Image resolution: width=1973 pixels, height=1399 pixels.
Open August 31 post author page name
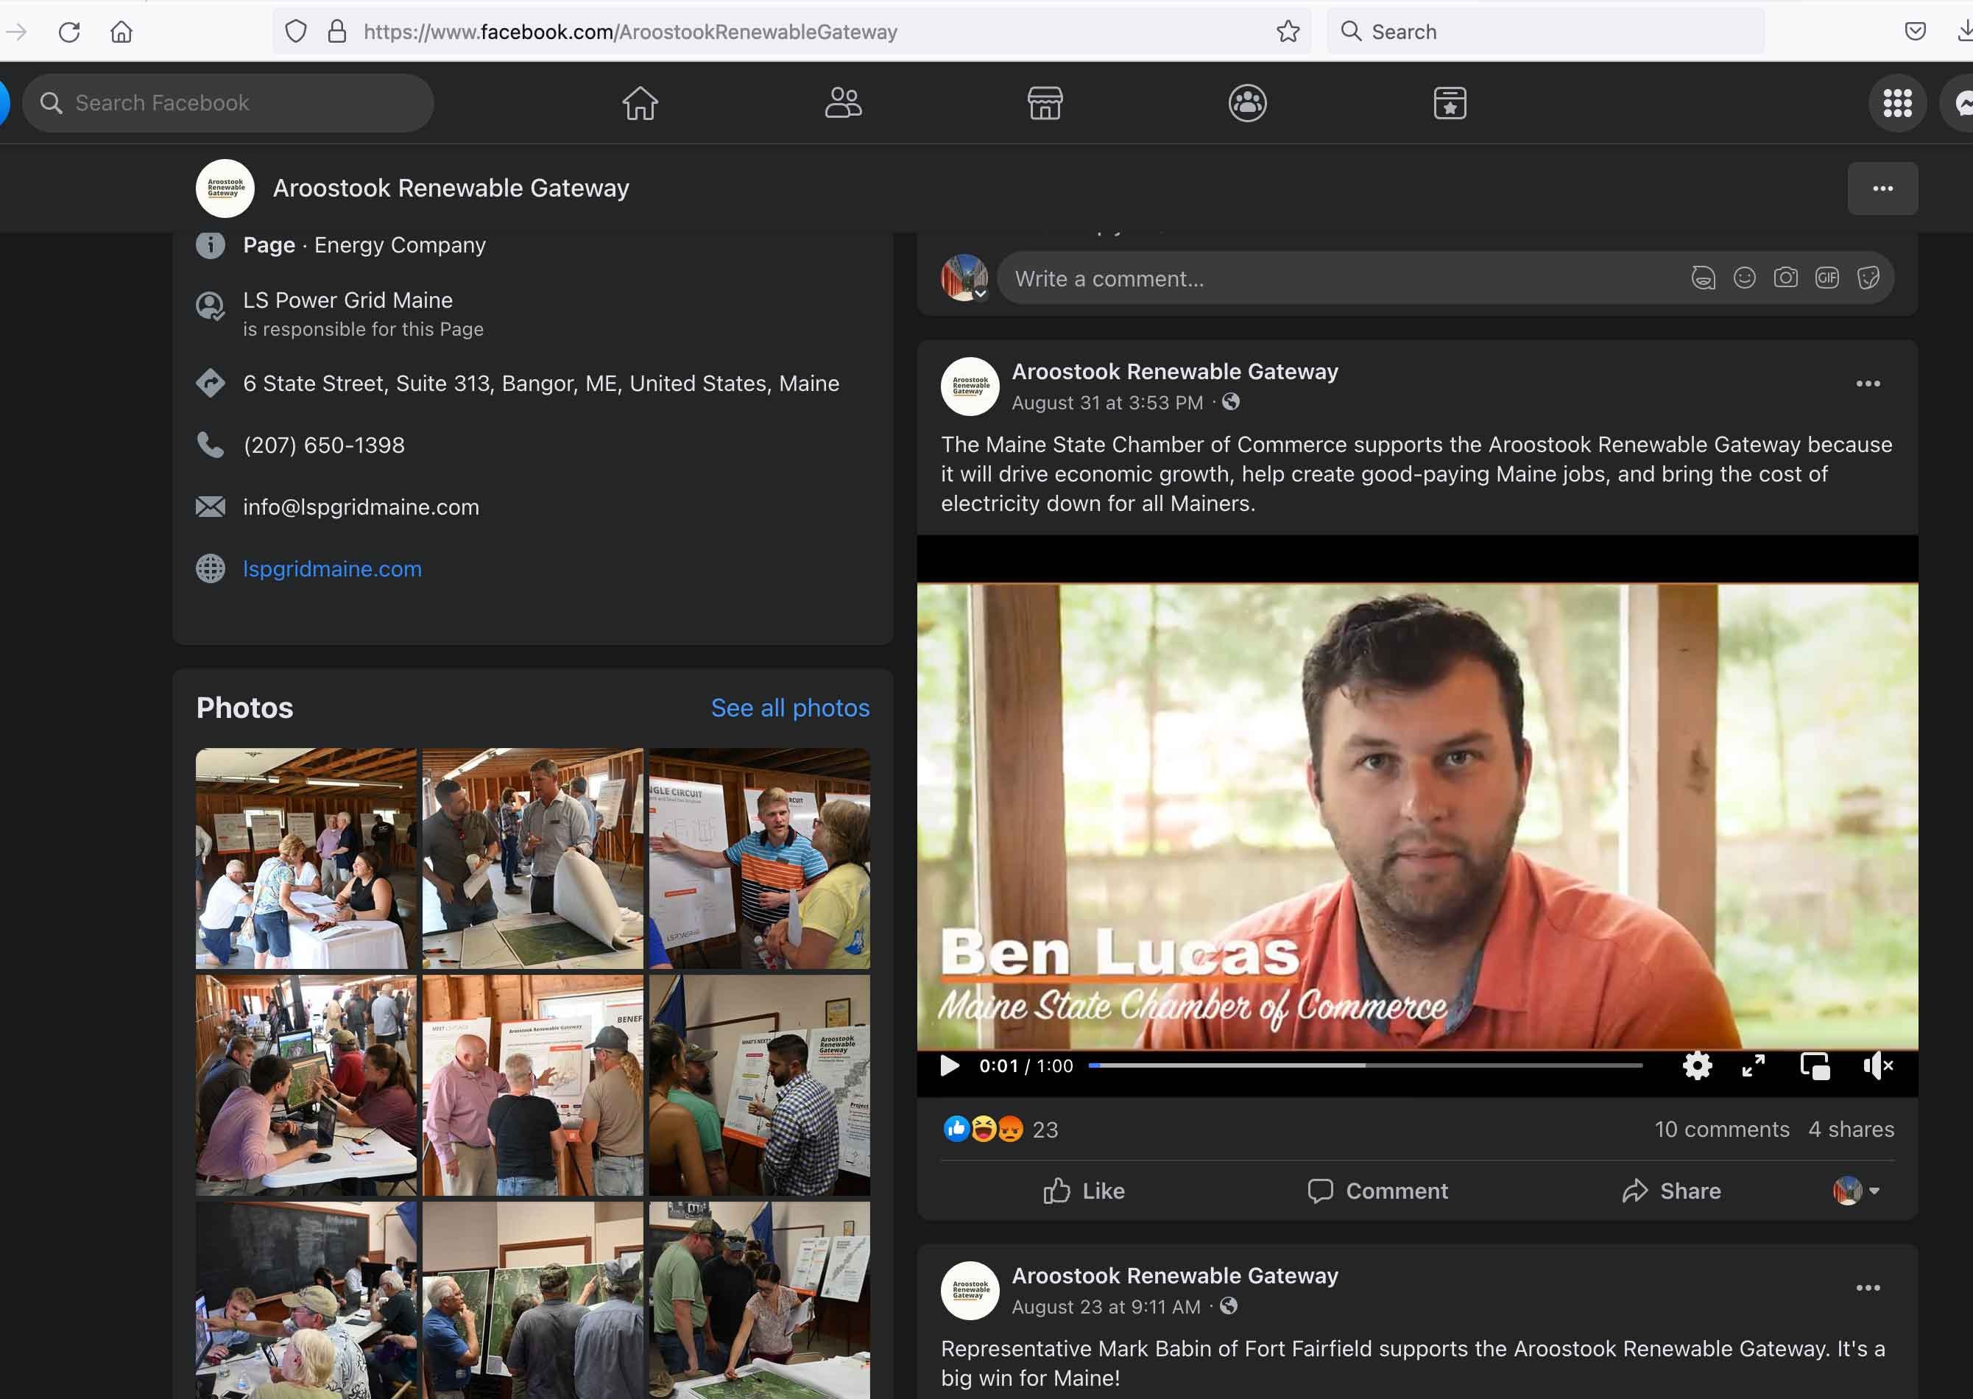pyautogui.click(x=1175, y=371)
